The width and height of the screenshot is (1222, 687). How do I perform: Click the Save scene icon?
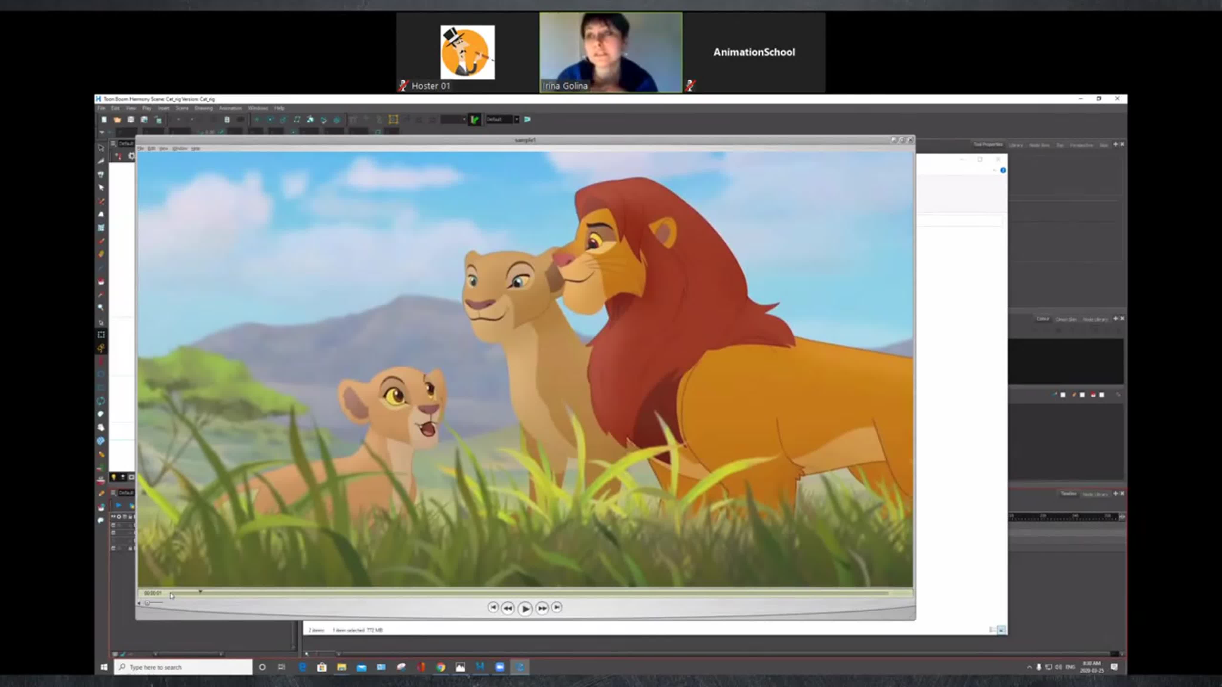pyautogui.click(x=130, y=120)
